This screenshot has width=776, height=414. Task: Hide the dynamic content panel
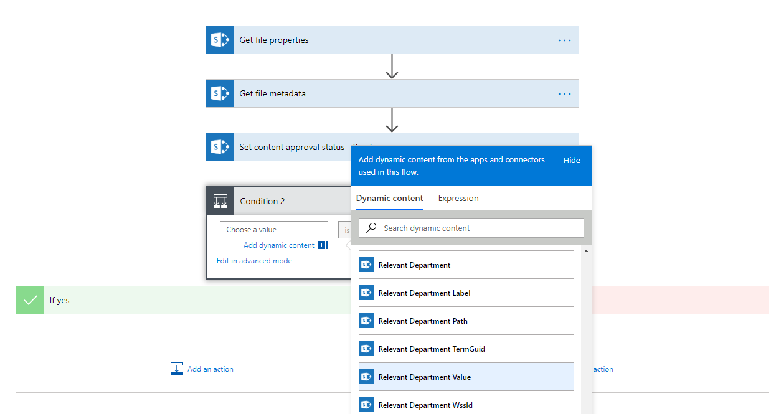pos(572,160)
